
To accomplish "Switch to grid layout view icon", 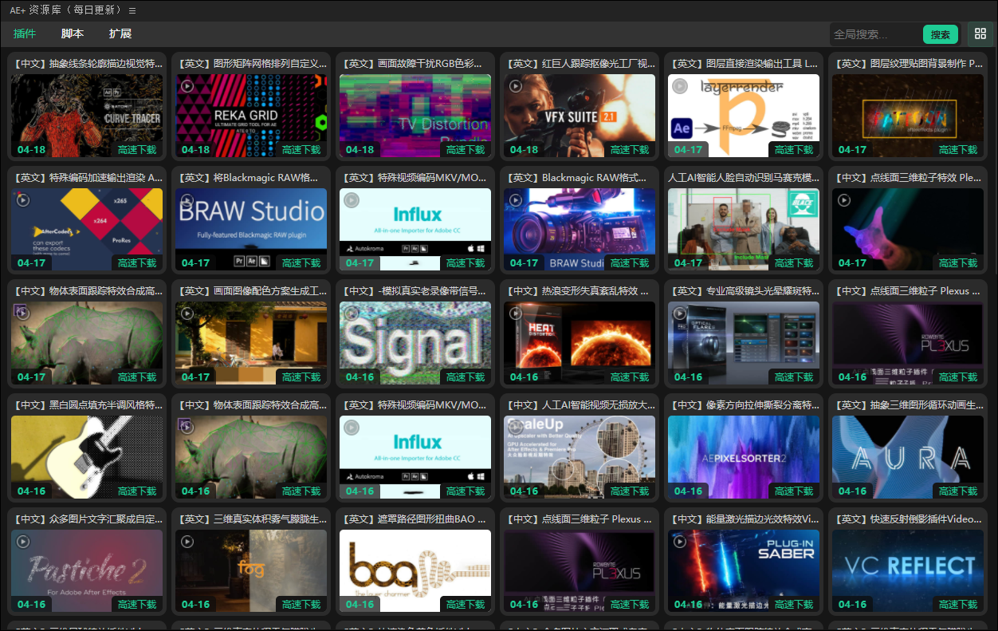I will (980, 34).
